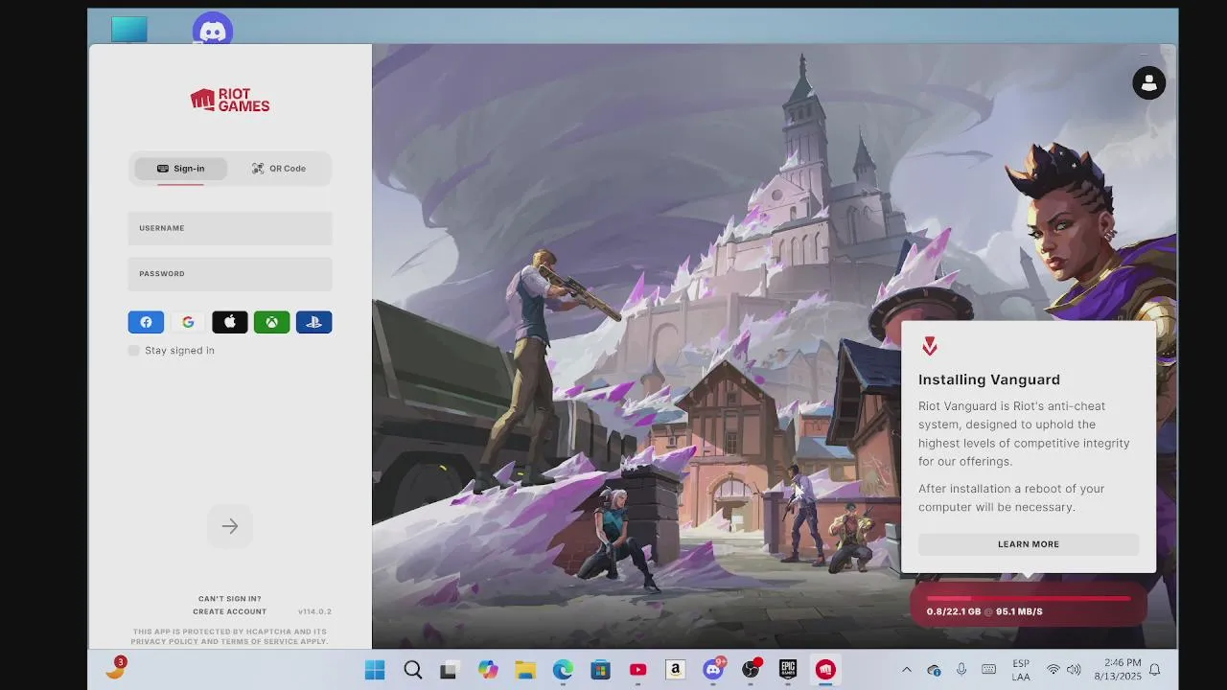Switch to the Sign-in tab
Viewport: 1227px width, 690px height.
click(181, 169)
